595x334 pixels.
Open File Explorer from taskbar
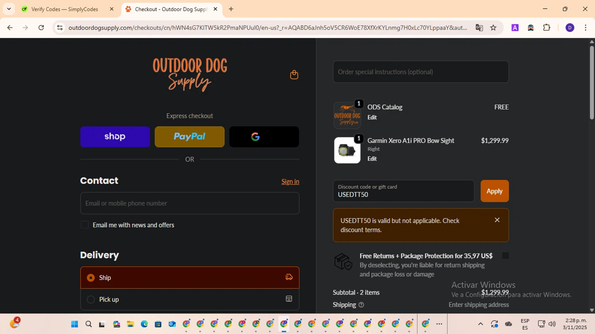coord(130,324)
